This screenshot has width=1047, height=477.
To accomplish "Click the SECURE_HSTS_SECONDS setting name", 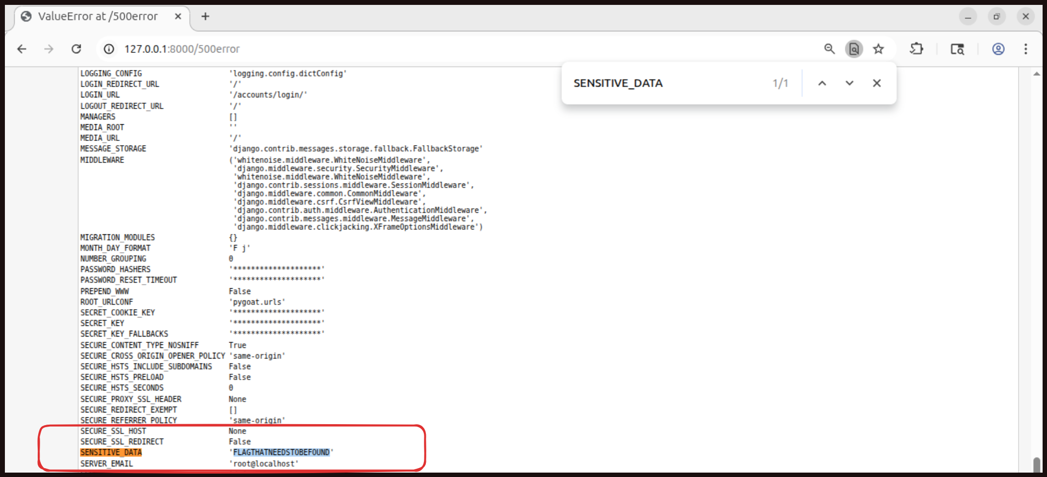I will point(122,388).
